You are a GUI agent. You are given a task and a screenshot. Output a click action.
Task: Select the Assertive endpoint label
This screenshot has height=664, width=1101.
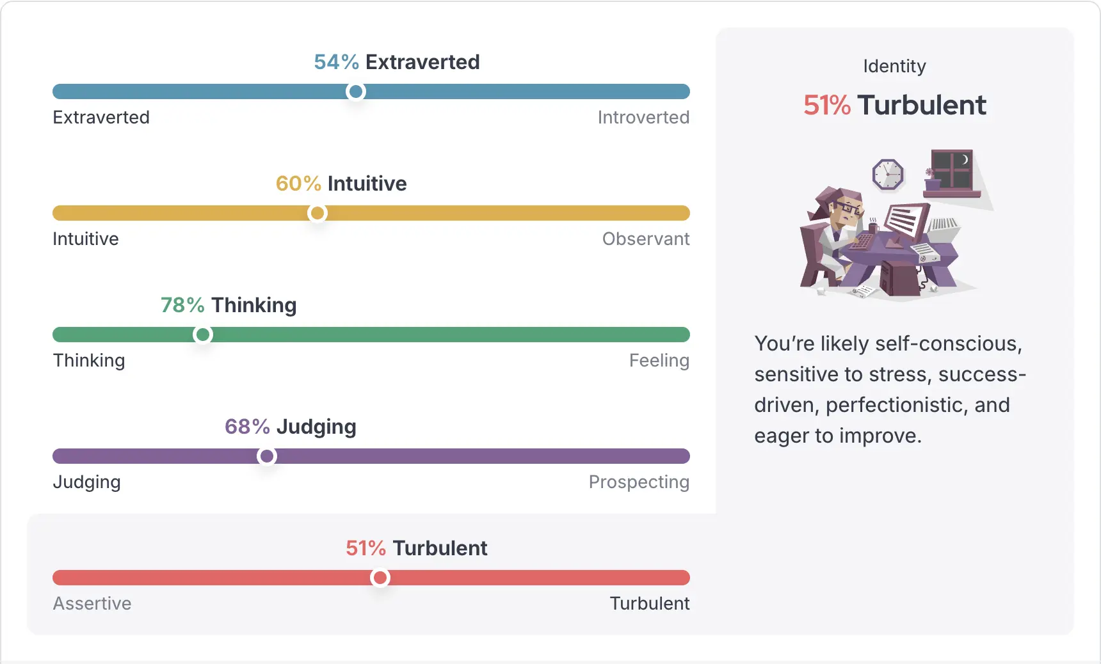coord(92,603)
